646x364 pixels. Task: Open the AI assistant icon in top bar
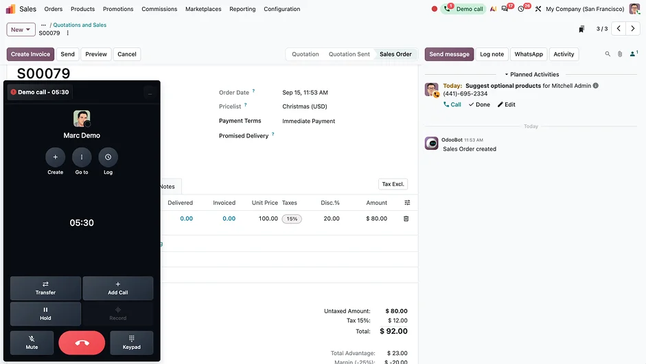tap(493, 9)
